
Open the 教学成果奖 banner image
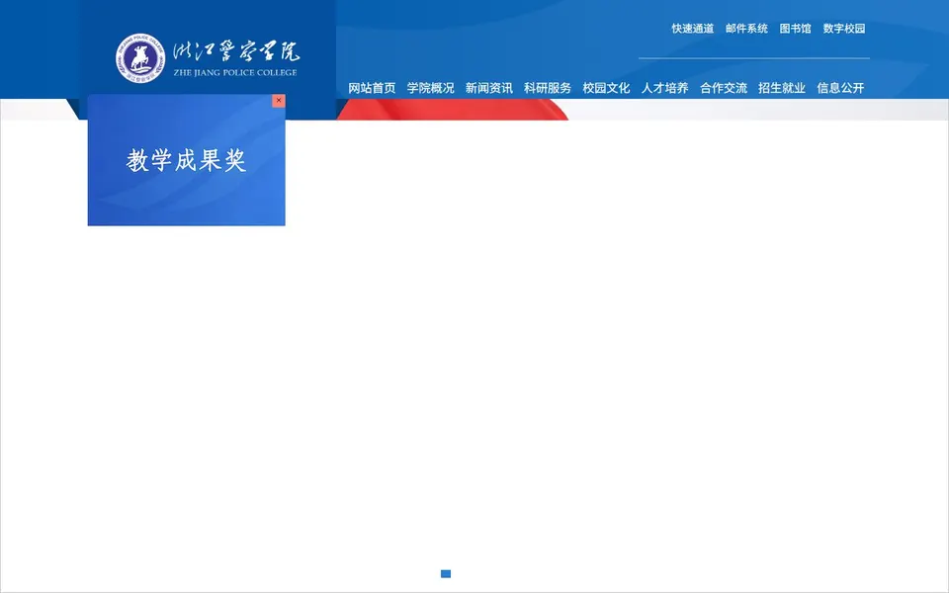187,160
